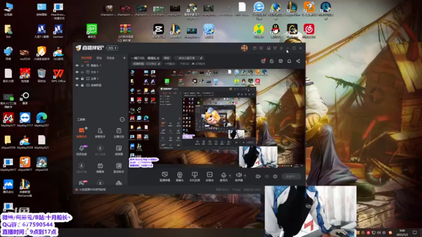The height and width of the screenshot is (237, 422).
Task: Toggle visibility of the 摄像头 1 source
Action: click(x=77, y=65)
